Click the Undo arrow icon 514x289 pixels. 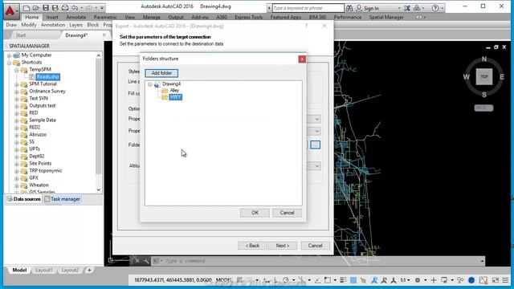click(x=75, y=8)
